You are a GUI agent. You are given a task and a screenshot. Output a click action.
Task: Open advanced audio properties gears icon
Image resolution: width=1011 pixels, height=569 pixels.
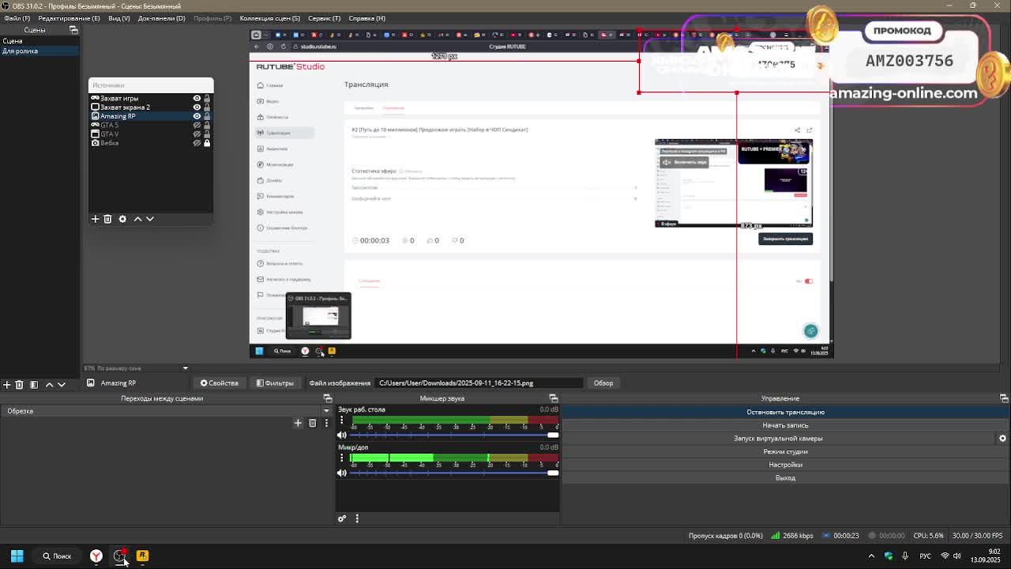point(342,518)
